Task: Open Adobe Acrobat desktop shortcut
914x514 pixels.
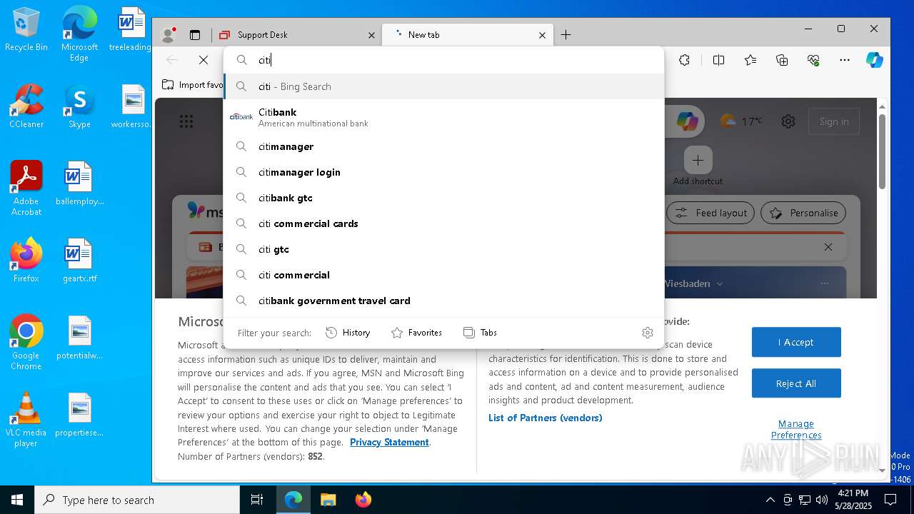Action: coord(26,189)
